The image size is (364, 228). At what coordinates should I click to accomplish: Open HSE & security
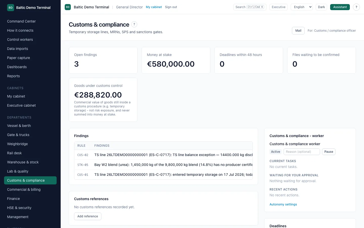pyautogui.click(x=30, y=208)
